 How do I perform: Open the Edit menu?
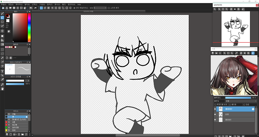11,4
